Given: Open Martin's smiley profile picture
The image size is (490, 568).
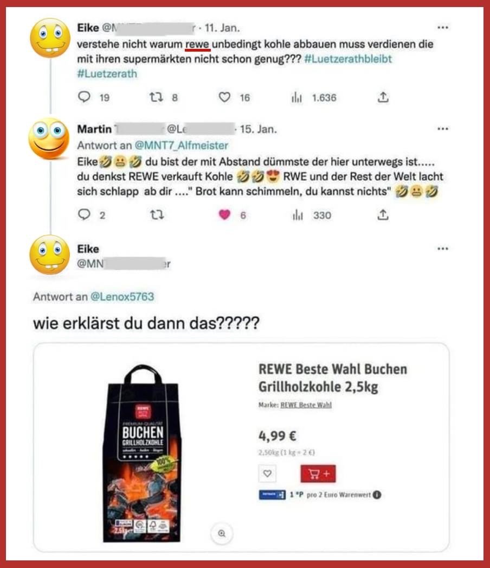Looking at the screenshot, I should 49,139.
